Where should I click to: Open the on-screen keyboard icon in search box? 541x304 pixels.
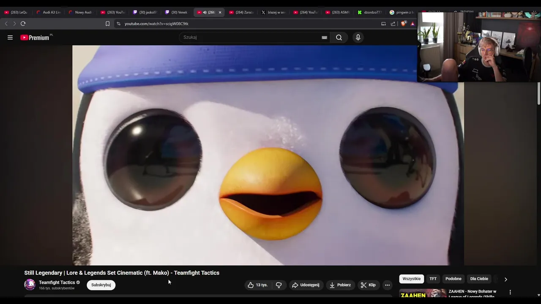point(324,38)
